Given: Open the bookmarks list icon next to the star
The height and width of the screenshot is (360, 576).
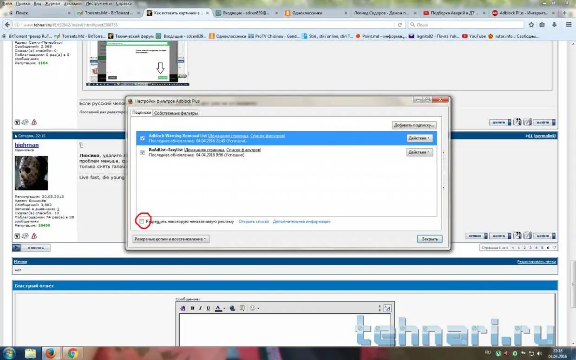Looking at the screenshot, I should (x=542, y=25).
